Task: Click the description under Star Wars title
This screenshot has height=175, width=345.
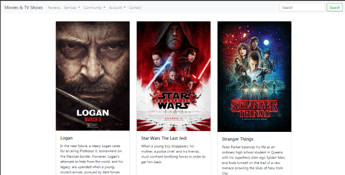Action: tap(173, 154)
